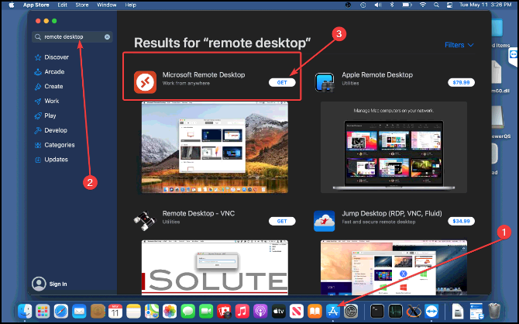Image resolution: width=519 pixels, height=324 pixels.
Task: Open the Arcade section
Action: click(x=54, y=72)
